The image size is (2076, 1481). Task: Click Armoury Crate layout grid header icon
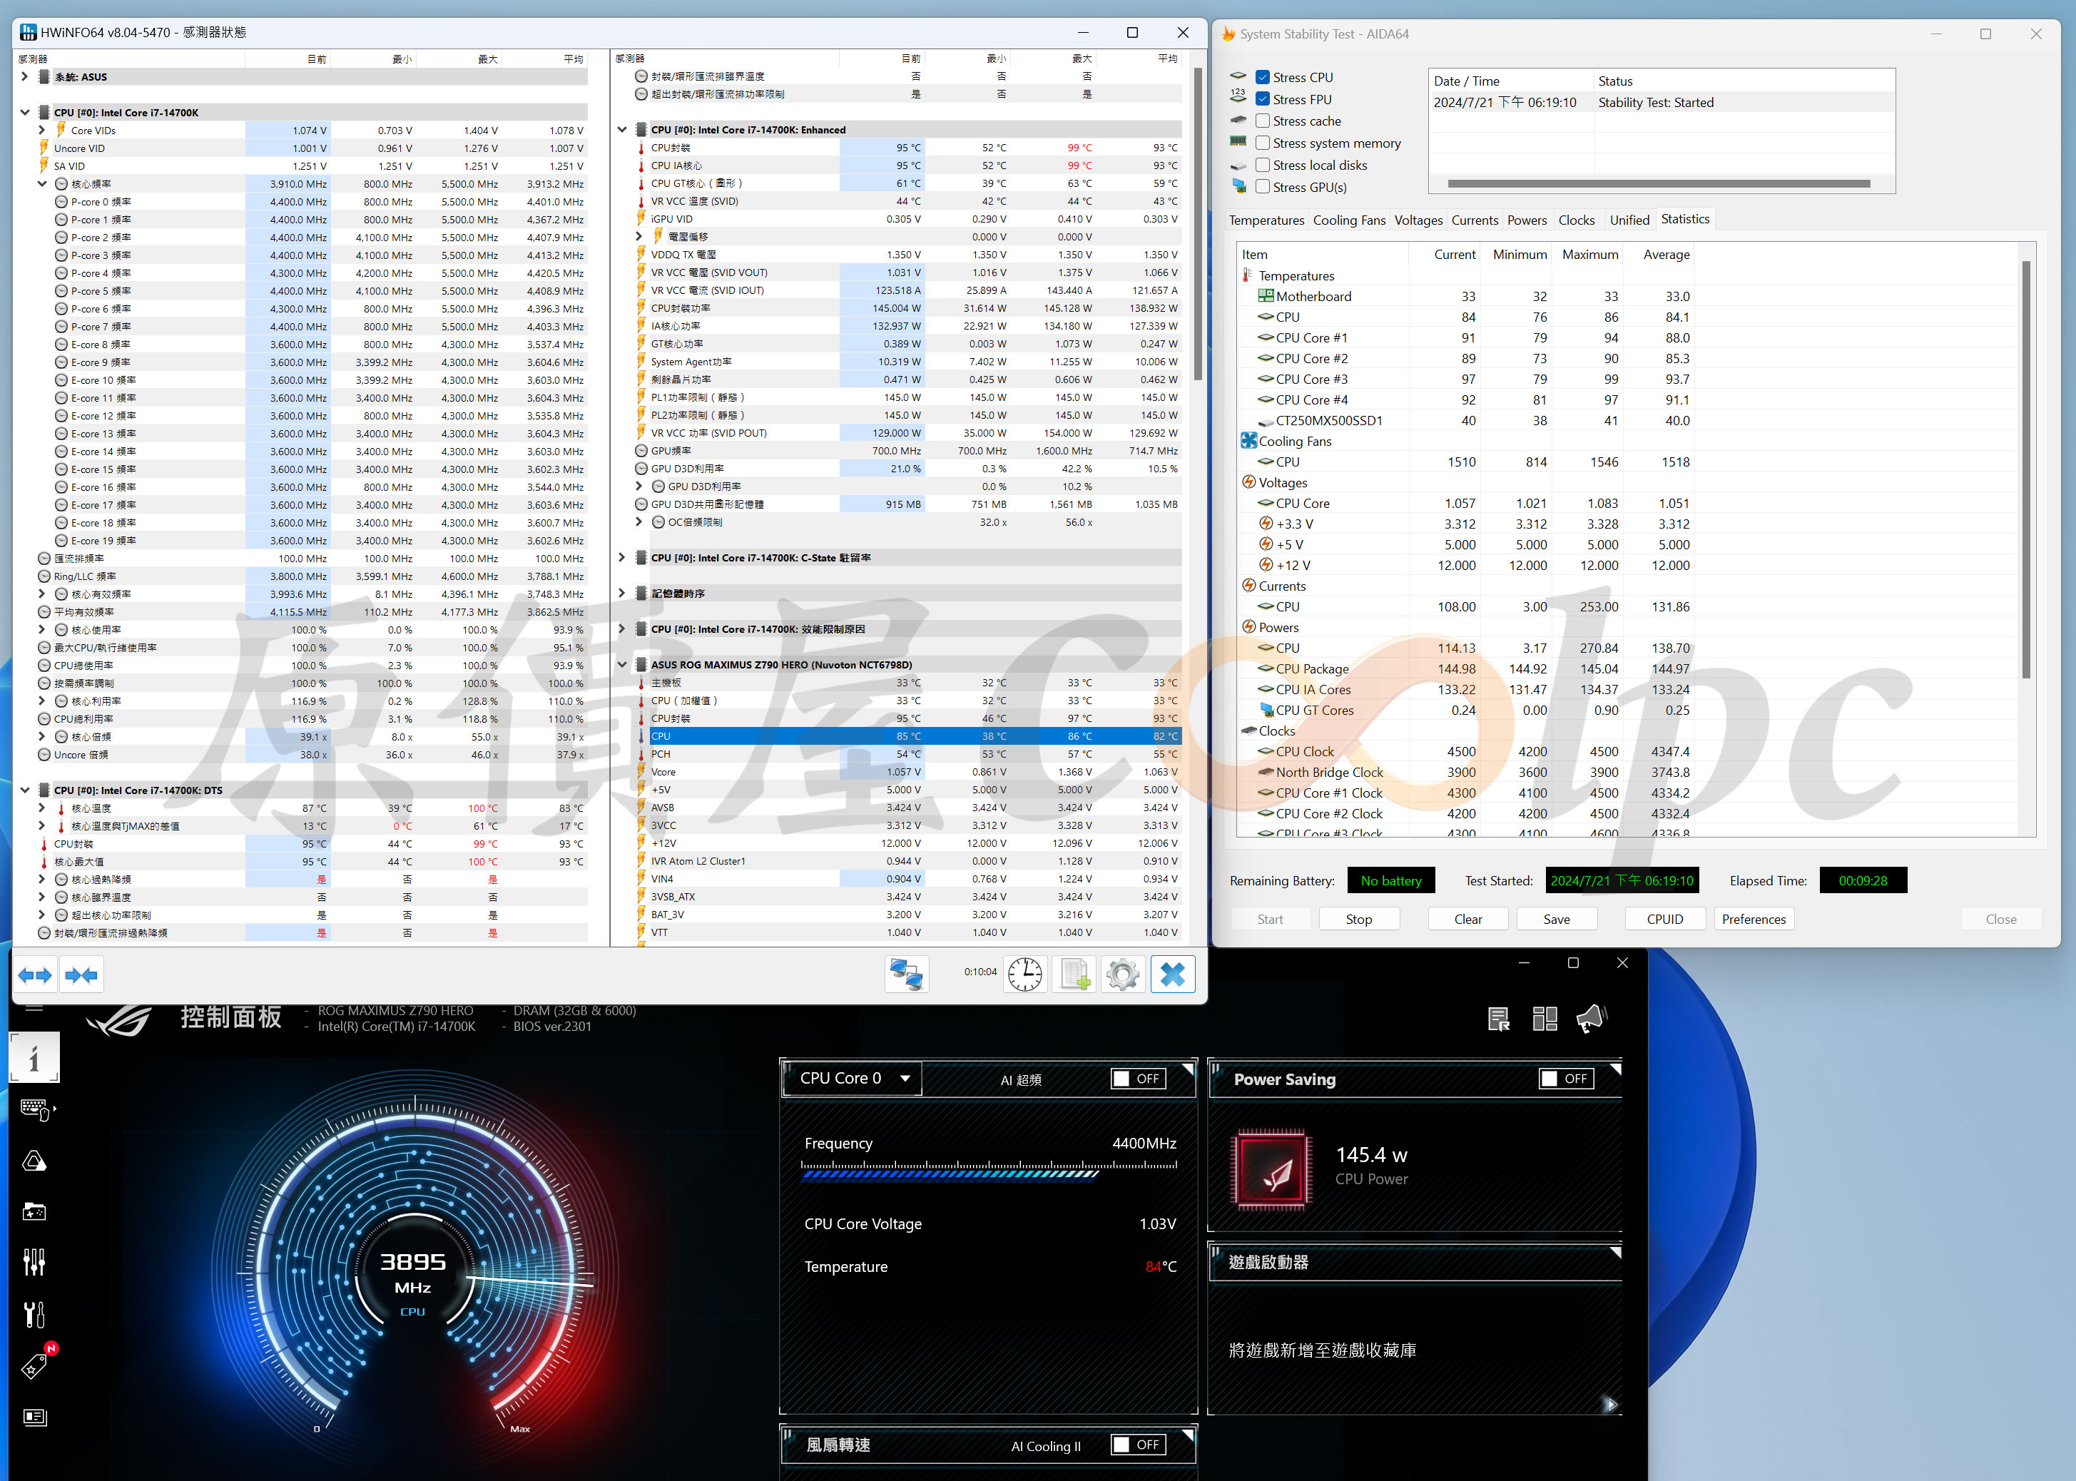[1545, 1019]
